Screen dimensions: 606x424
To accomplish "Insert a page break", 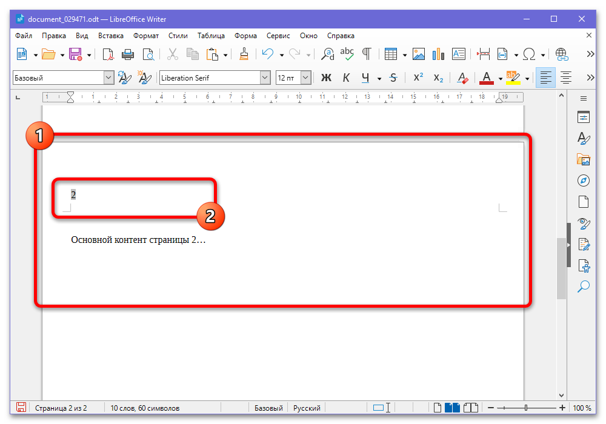I will click(483, 54).
